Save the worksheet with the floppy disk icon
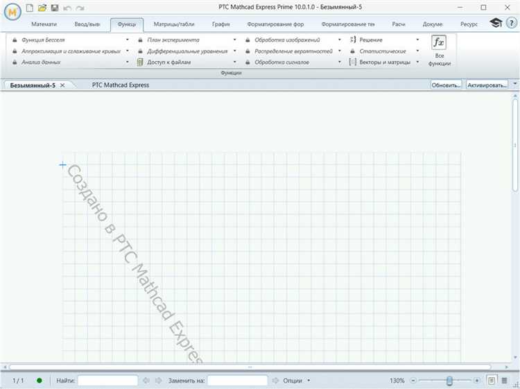The width and height of the screenshot is (520, 389). 55,8
